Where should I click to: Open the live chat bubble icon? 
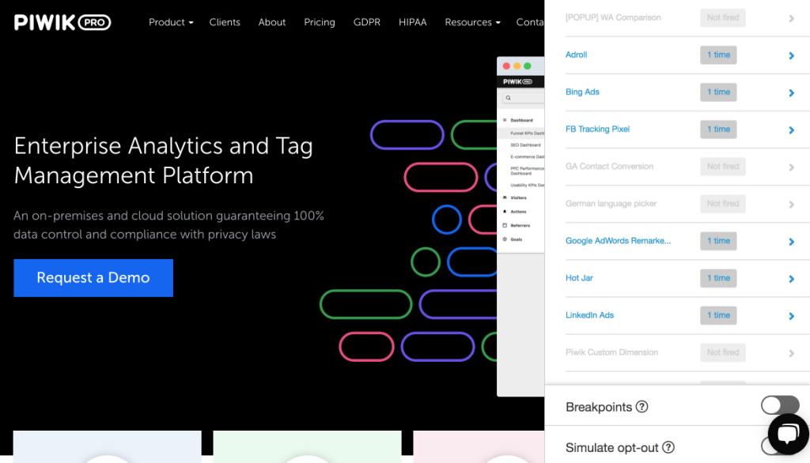pyautogui.click(x=789, y=434)
